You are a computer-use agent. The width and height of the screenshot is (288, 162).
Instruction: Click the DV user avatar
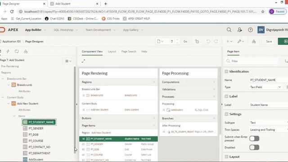[x=261, y=30]
